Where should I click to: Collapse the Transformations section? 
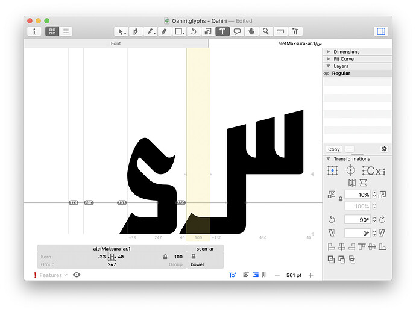[329, 159]
